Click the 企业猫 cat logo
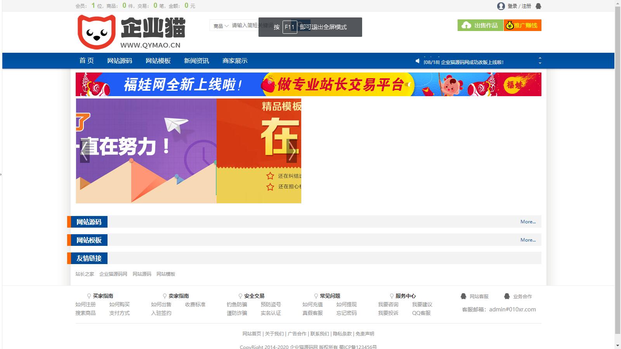Image resolution: width=621 pixels, height=349 pixels. point(97,32)
